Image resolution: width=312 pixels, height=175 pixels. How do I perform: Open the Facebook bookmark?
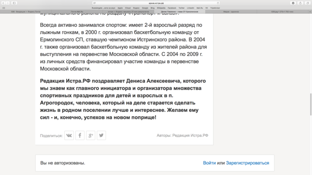click(172, 8)
